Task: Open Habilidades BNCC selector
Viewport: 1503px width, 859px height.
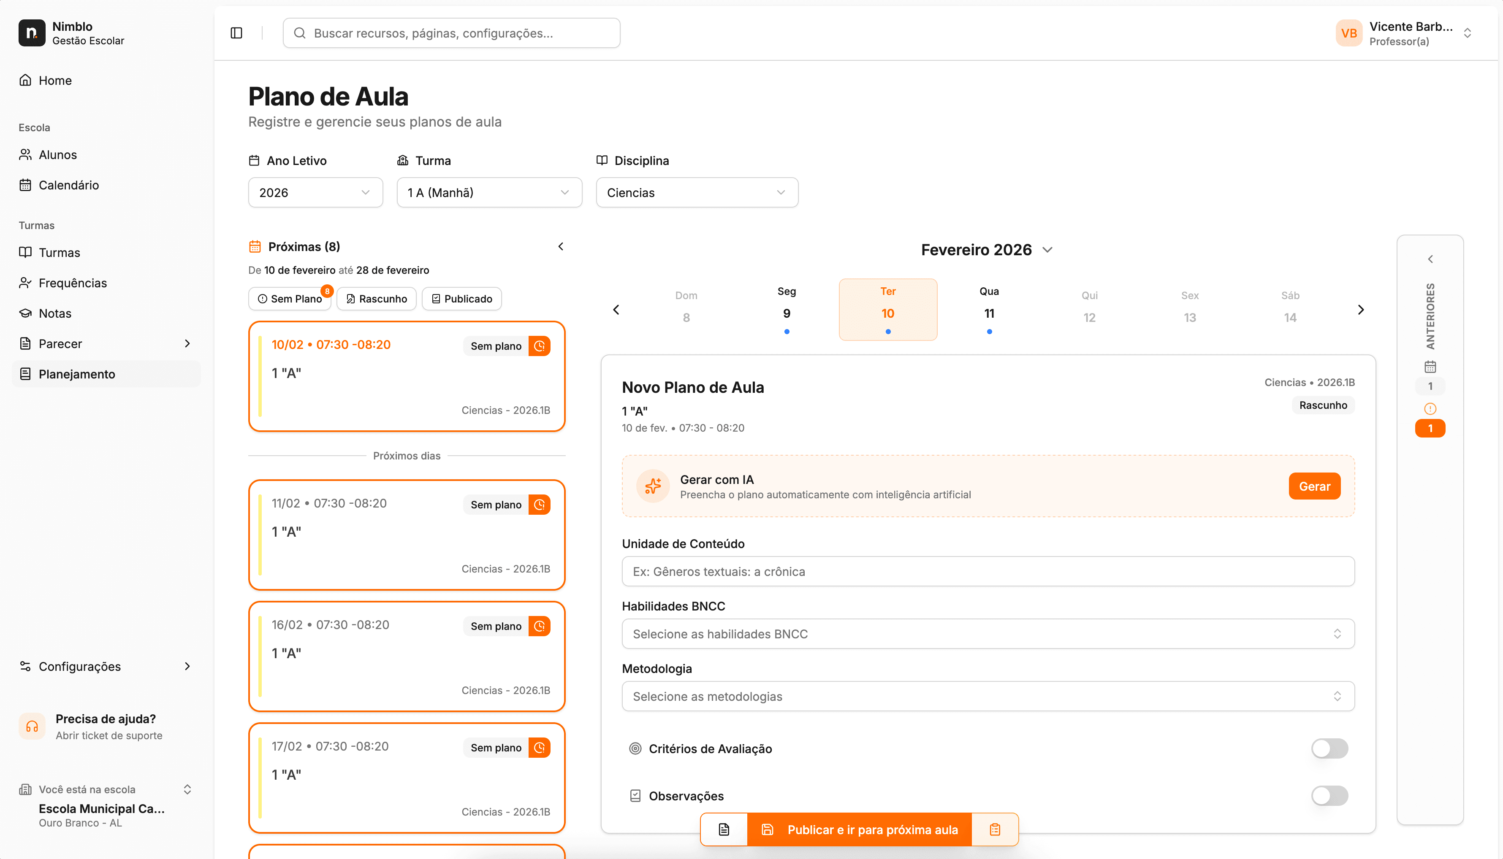Action: (988, 634)
